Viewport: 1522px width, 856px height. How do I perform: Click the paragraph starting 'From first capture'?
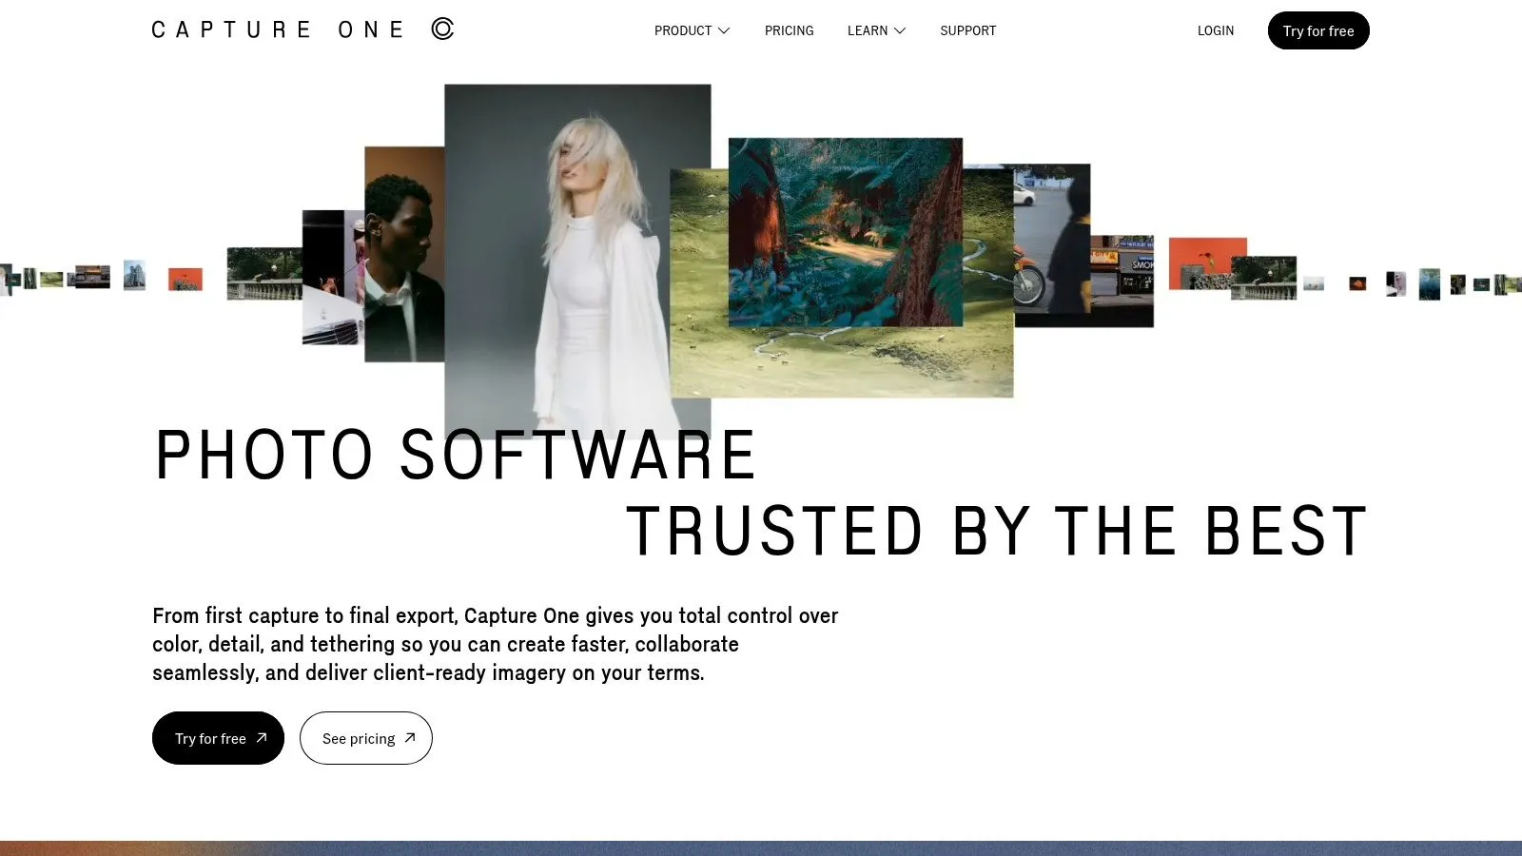point(495,644)
